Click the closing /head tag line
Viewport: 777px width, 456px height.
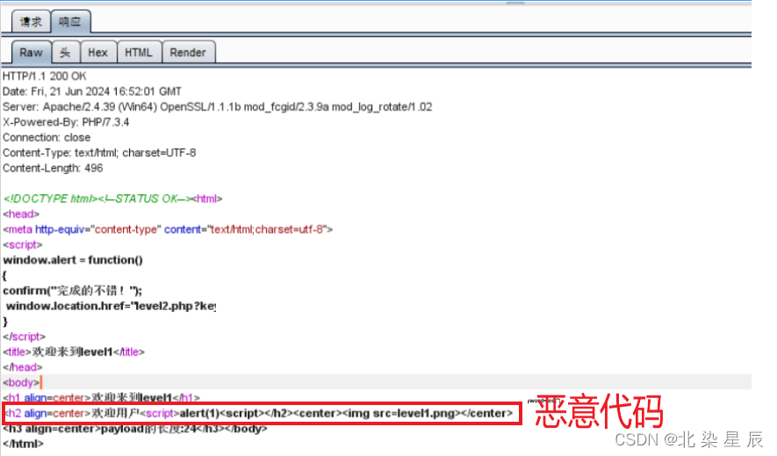point(22,368)
